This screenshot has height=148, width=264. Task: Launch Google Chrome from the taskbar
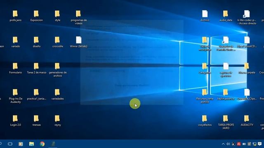42,144
